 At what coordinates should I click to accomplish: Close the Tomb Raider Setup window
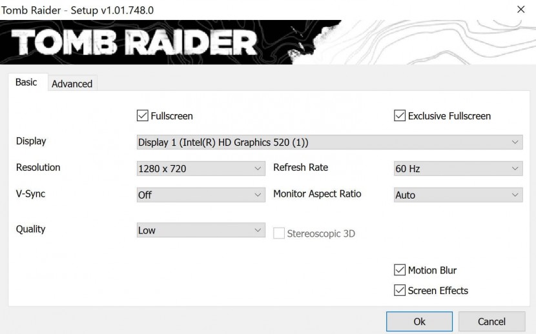pyautogui.click(x=521, y=9)
